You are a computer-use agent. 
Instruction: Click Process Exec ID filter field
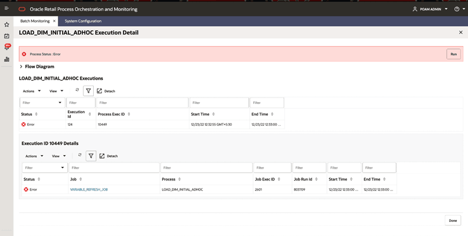tap(142, 103)
